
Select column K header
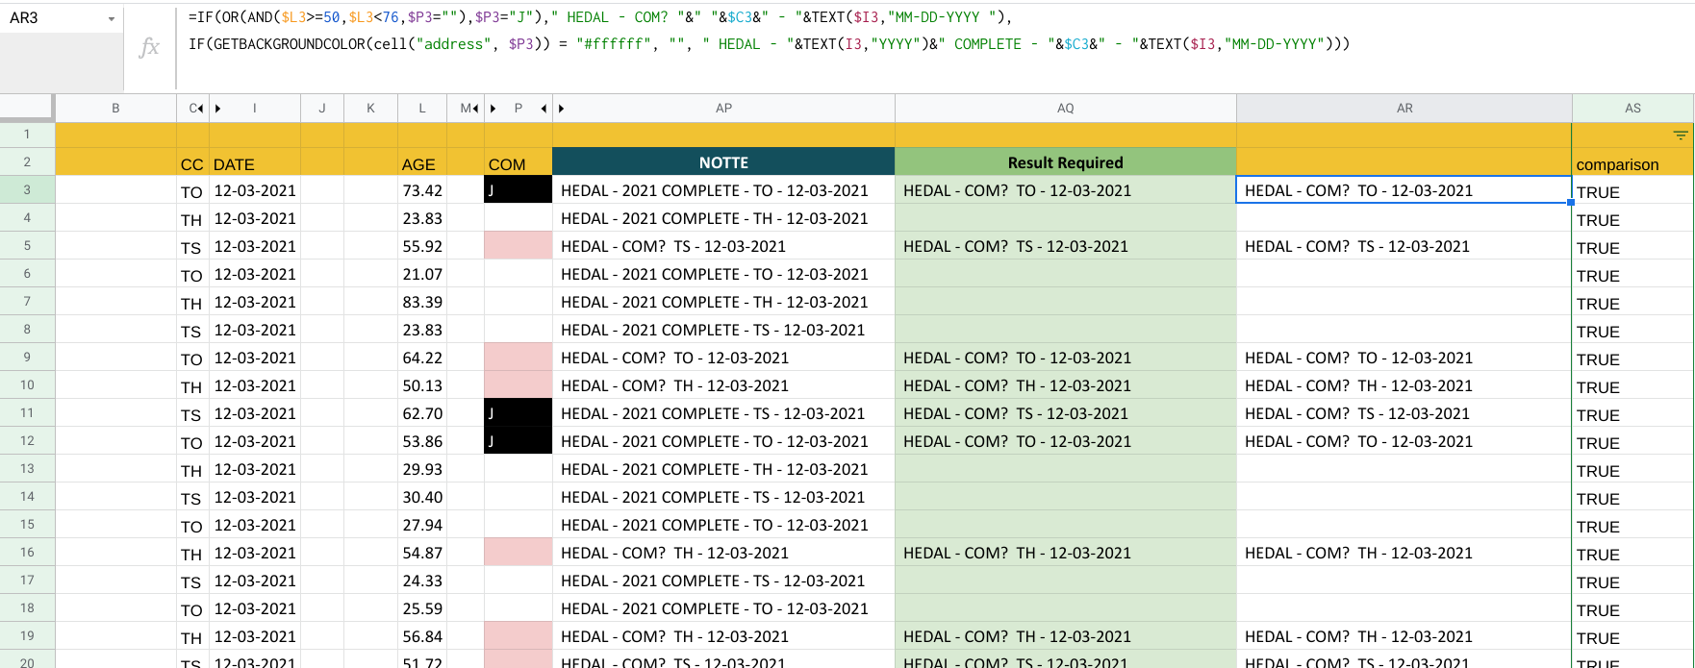pos(370,109)
